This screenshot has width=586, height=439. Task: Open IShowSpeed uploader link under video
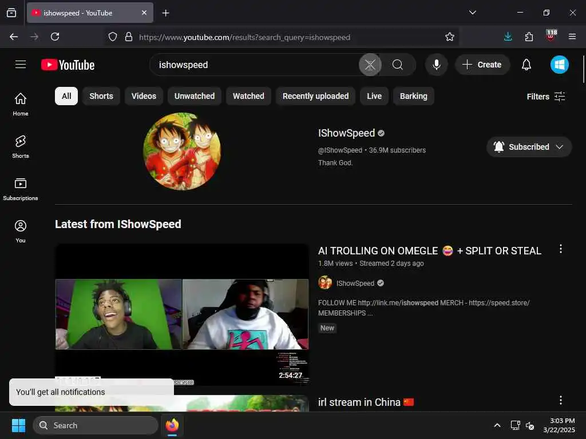click(355, 284)
